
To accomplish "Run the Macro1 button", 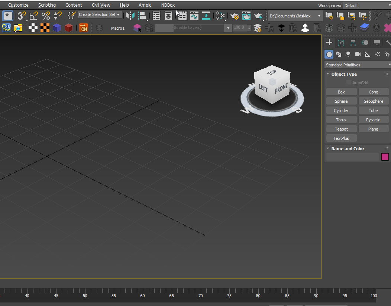I will (x=118, y=28).
